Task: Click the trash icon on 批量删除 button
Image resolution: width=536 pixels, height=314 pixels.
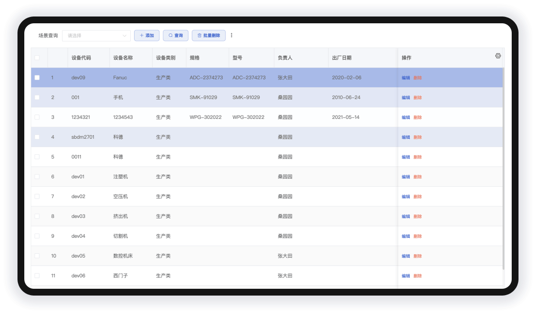Action: [199, 35]
